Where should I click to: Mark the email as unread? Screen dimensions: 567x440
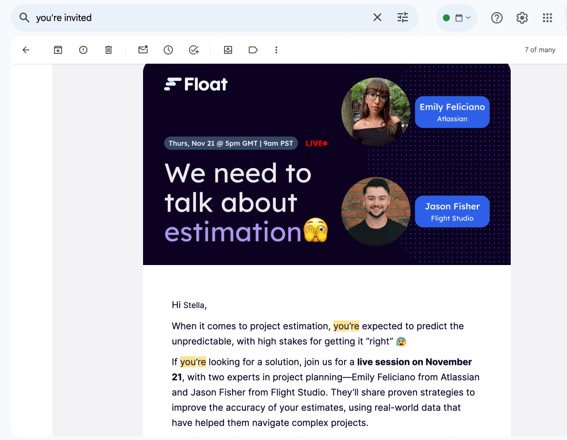143,50
